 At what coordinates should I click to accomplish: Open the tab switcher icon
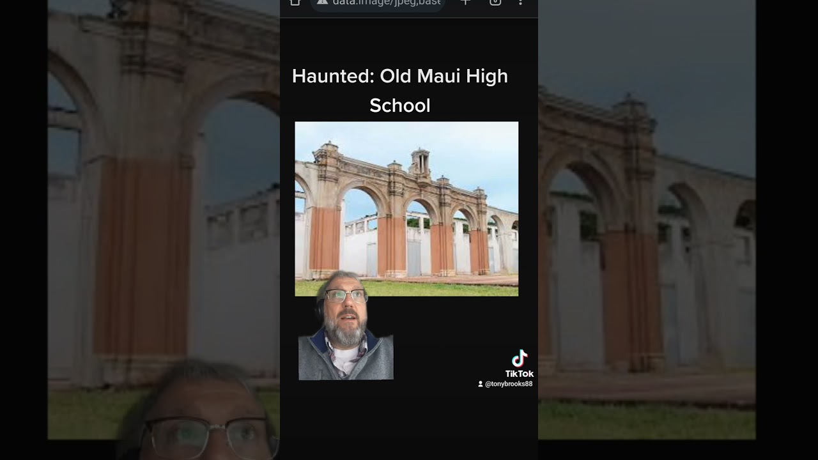pos(495,3)
